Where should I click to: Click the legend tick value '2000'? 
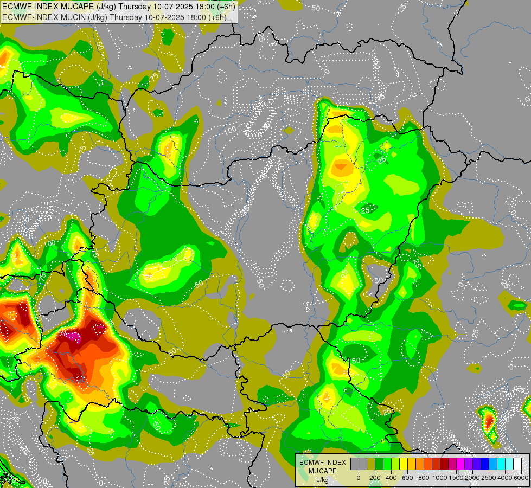472,478
